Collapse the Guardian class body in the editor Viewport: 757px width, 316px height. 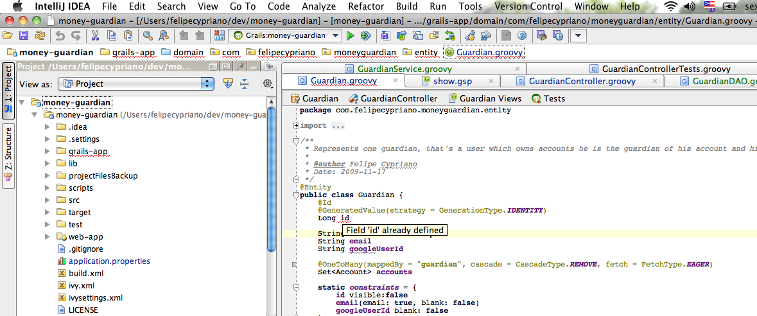[297, 195]
